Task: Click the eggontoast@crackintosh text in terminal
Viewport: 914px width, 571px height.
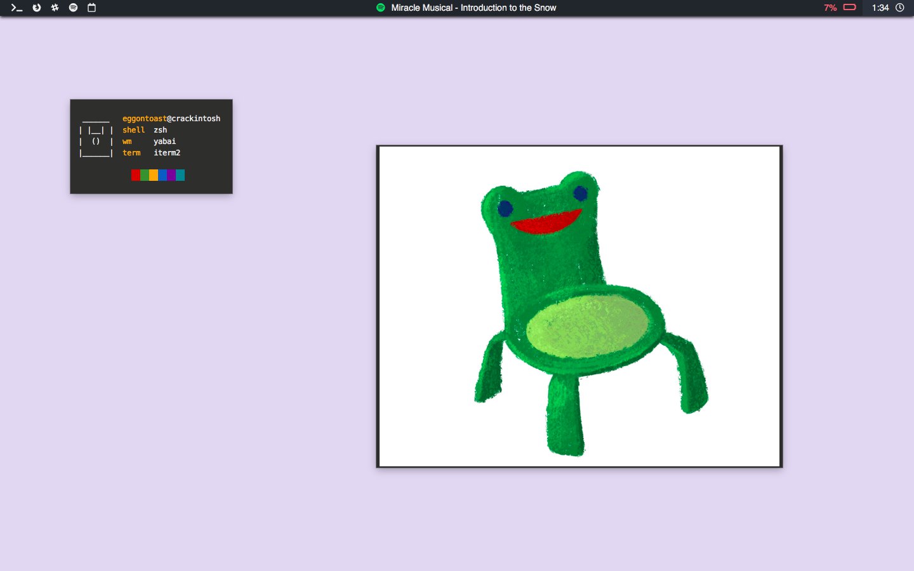Action: pos(171,119)
